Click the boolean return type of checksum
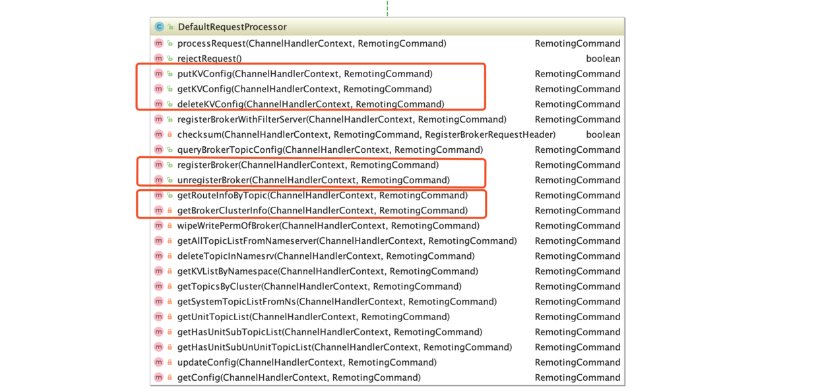 (603, 134)
